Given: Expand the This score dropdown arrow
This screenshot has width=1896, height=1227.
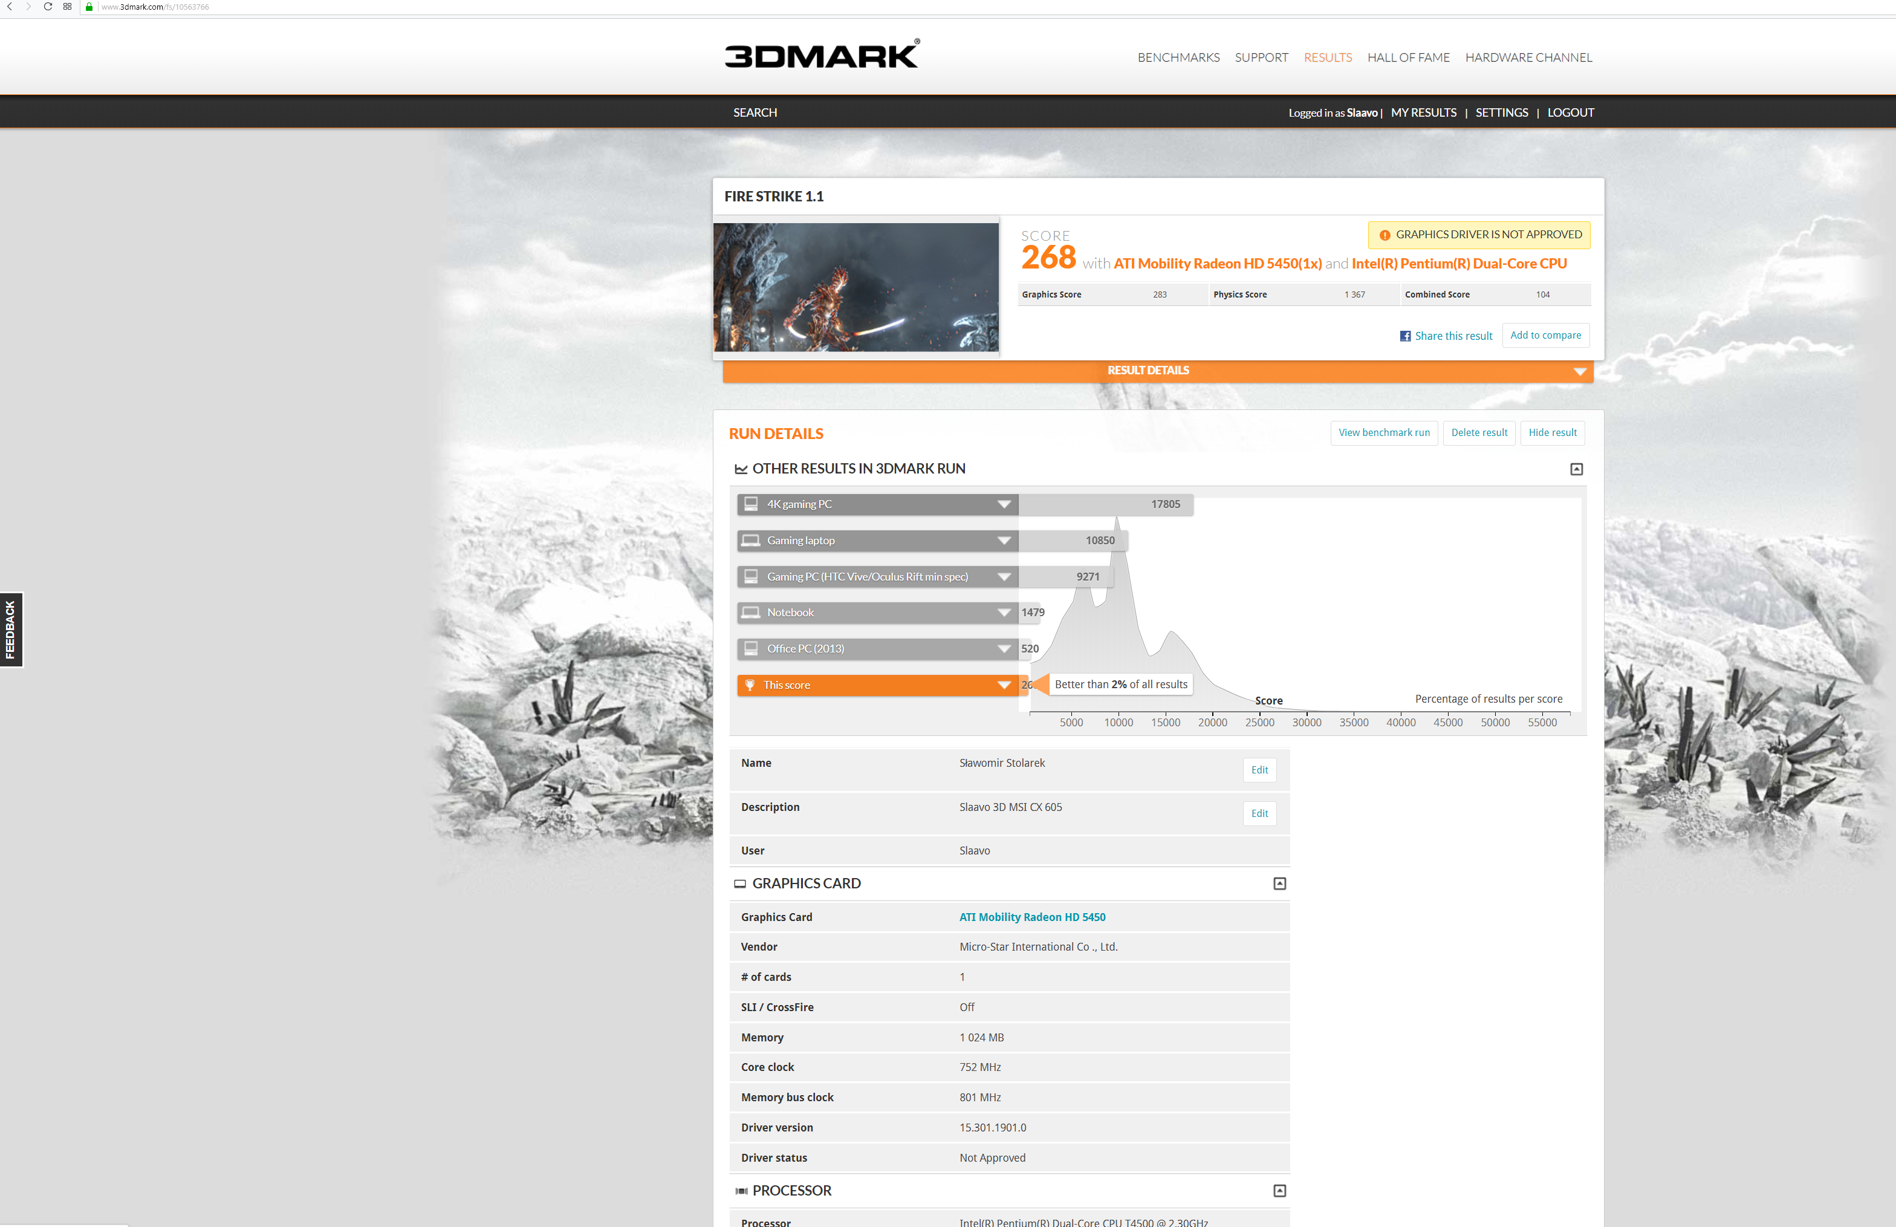Looking at the screenshot, I should pos(1004,685).
